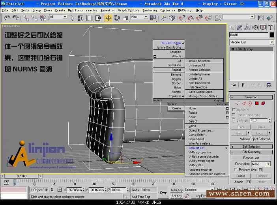Open reference coordinate View dropdown
277x205 pixels.
pyautogui.click(x=146, y=17)
